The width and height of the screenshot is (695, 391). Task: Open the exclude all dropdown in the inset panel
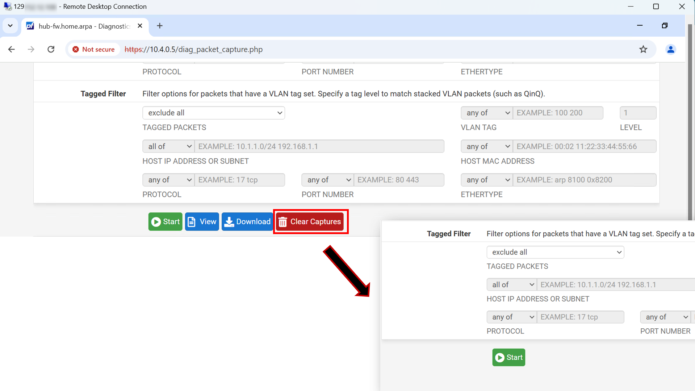(555, 252)
